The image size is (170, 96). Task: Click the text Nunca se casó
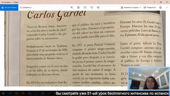130,65
